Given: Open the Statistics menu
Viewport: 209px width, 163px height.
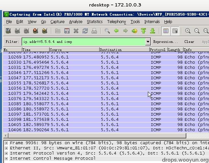Looking at the screenshot, I should point(94,22).
